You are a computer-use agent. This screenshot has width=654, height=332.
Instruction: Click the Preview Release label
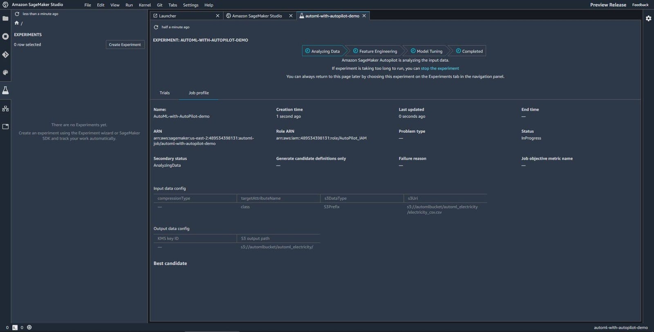point(608,5)
